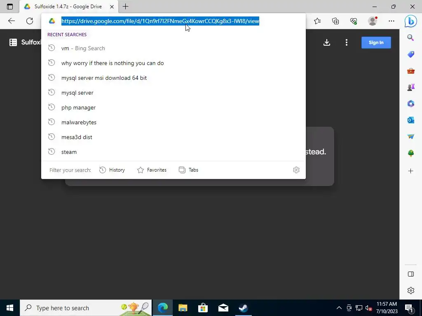Open the Windows Start menu
The height and width of the screenshot is (316, 422).
(10, 308)
